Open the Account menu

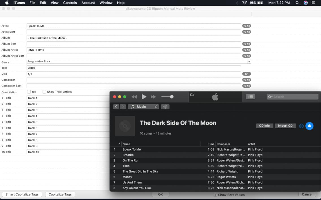pyautogui.click(x=88, y=3)
